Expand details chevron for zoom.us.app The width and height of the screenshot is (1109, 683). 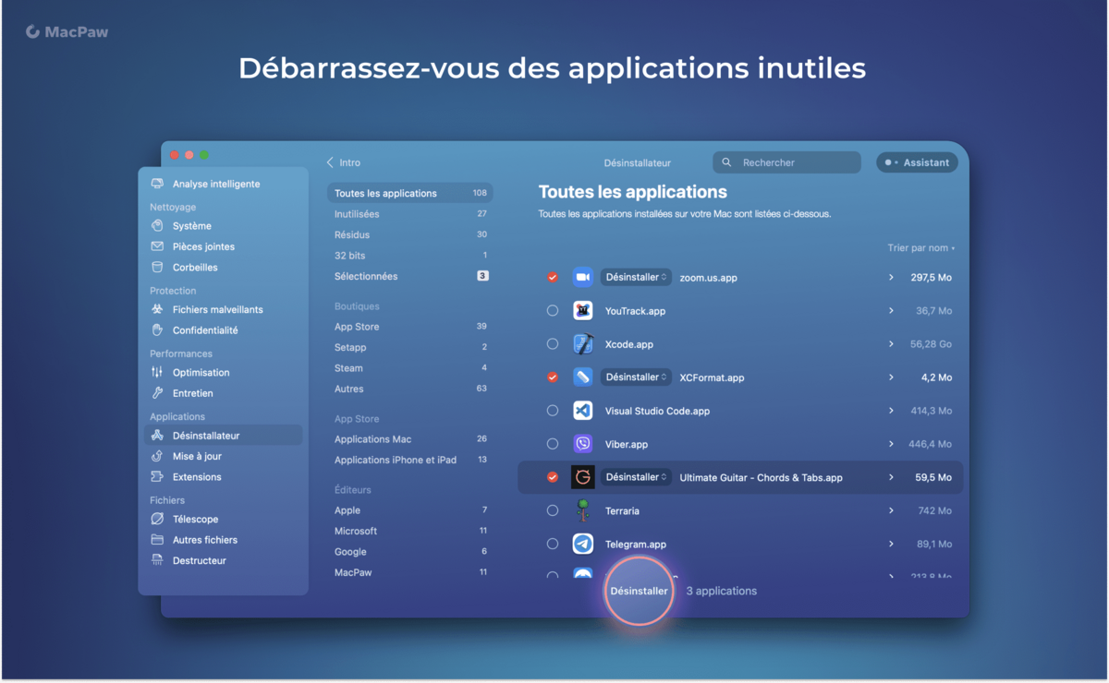[x=892, y=277]
